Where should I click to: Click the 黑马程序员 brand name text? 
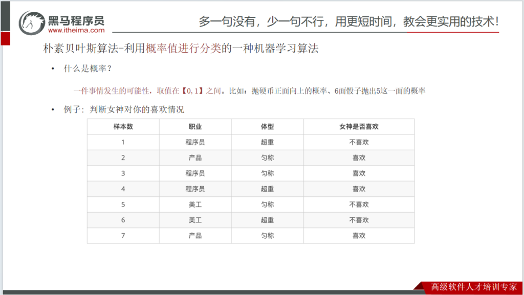(76, 20)
